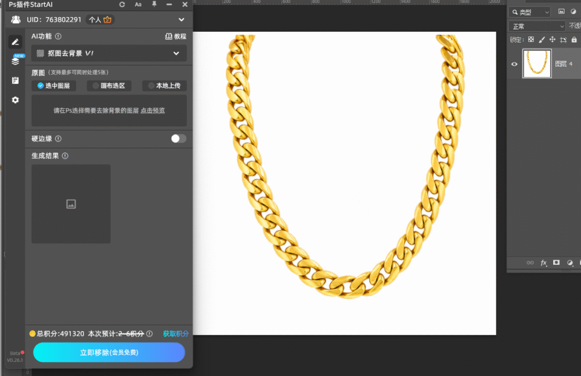Lock all with the padlock icon
The height and width of the screenshot is (376, 581).
tap(574, 40)
